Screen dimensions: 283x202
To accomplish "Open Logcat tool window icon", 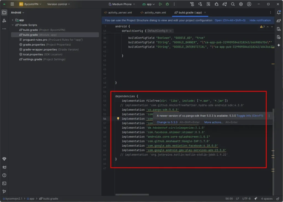I will (x=4, y=167).
